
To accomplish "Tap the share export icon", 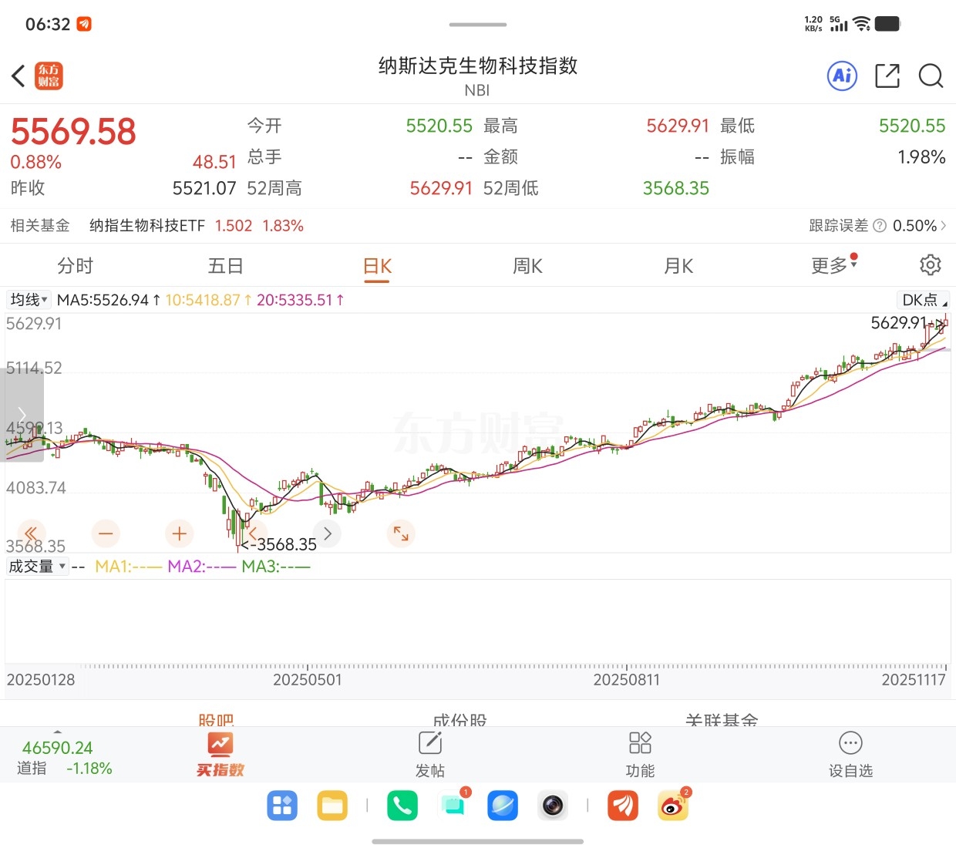I will click(x=887, y=76).
